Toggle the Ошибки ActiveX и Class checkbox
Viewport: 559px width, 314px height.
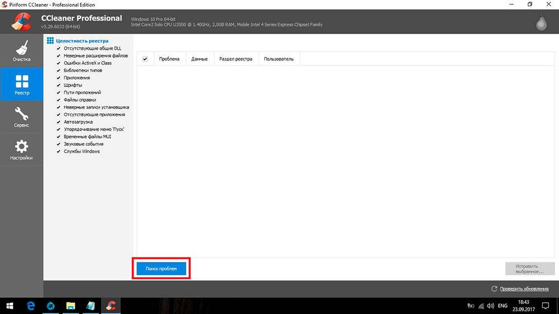point(58,63)
